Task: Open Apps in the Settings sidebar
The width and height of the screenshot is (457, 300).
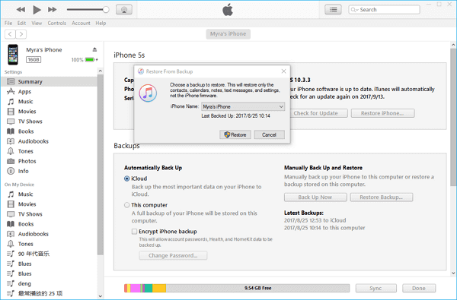Action: pos(50,92)
